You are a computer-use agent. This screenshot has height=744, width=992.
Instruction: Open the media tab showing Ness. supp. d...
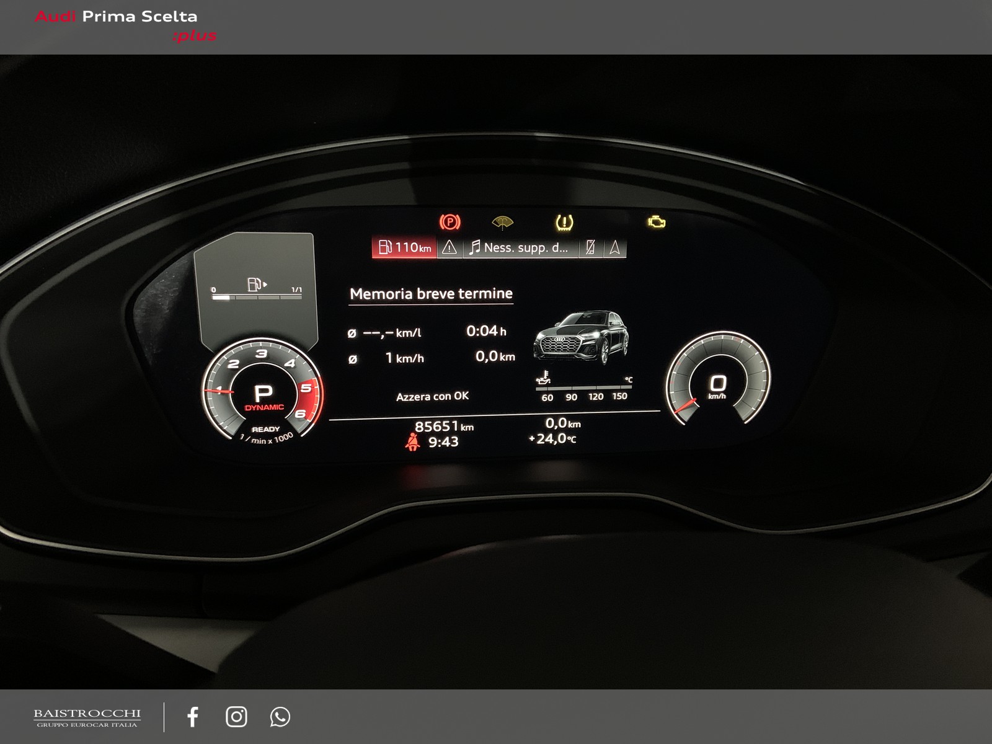pos(521,247)
